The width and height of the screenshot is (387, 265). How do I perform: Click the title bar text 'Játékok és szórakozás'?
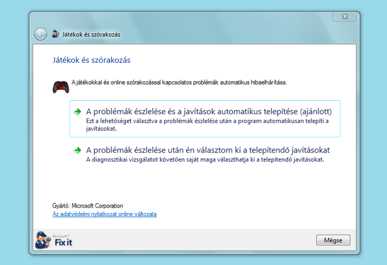pos(91,34)
